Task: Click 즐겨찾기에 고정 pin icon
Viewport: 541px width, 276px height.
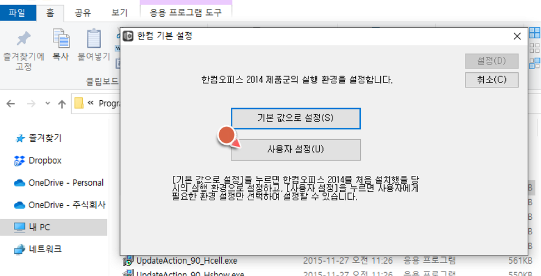Action: pos(23,38)
